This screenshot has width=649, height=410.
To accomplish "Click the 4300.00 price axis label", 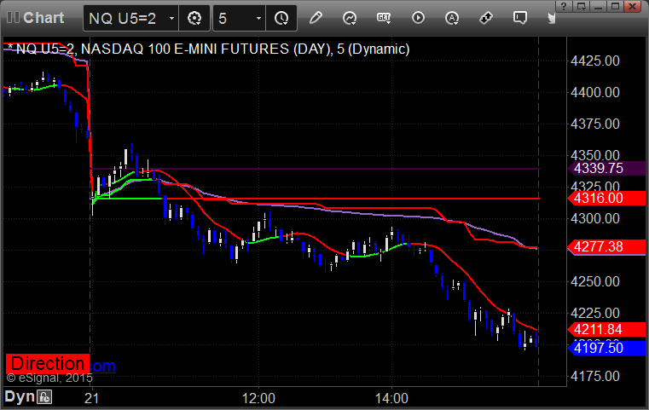I will (594, 218).
